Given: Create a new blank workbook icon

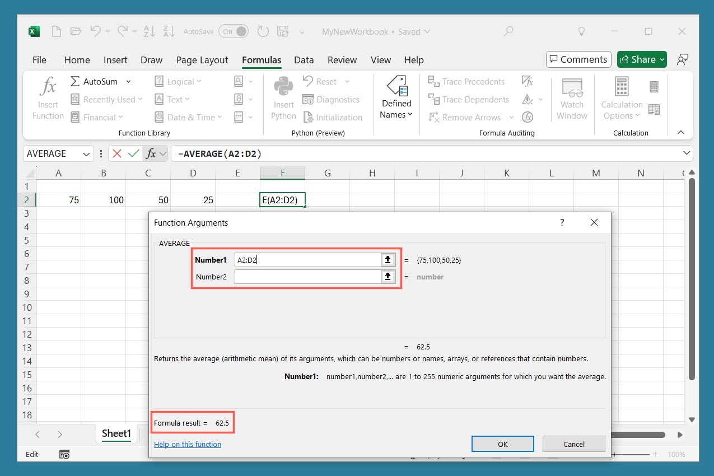Looking at the screenshot, I should [56, 31].
